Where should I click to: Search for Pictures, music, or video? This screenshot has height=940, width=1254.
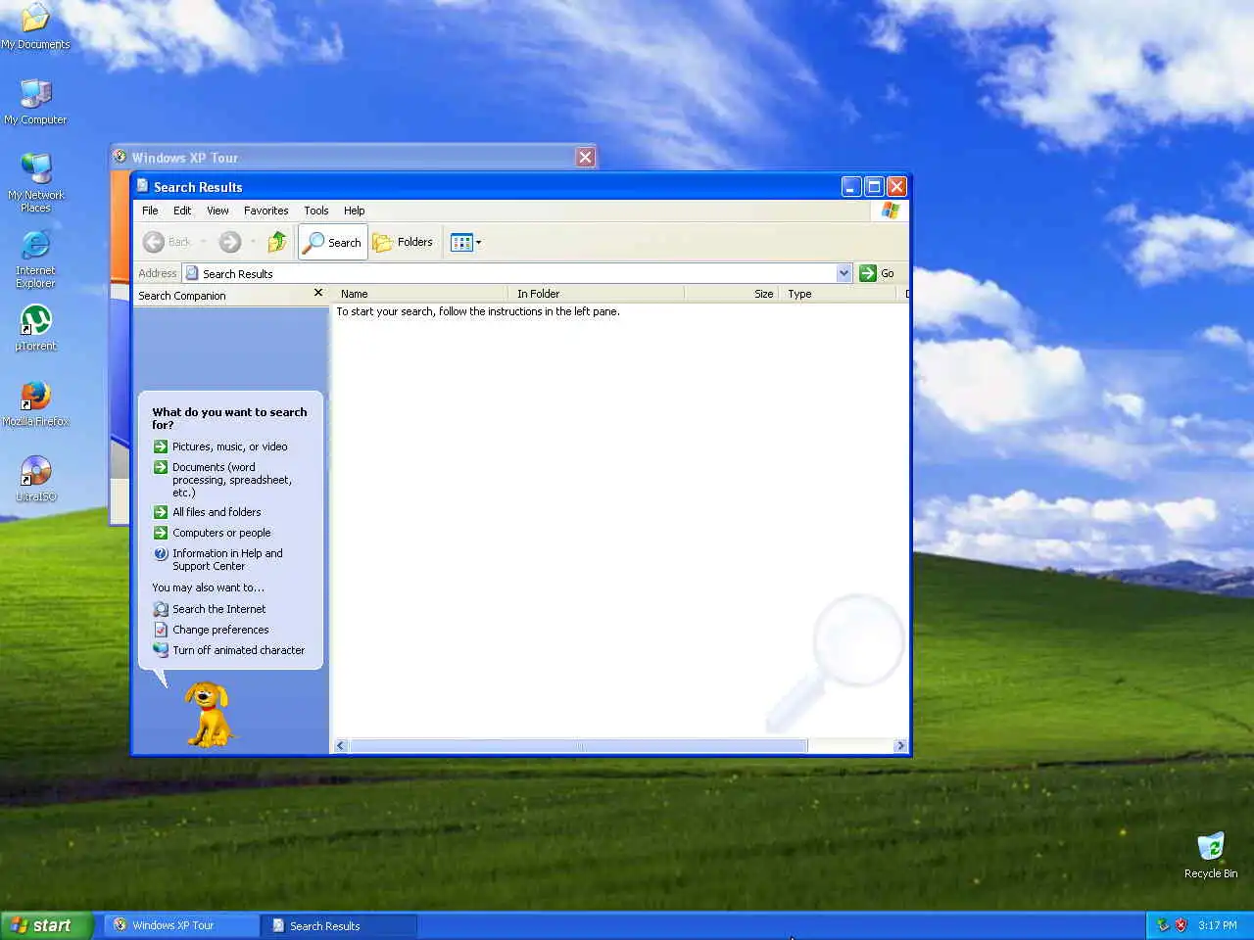click(220, 446)
